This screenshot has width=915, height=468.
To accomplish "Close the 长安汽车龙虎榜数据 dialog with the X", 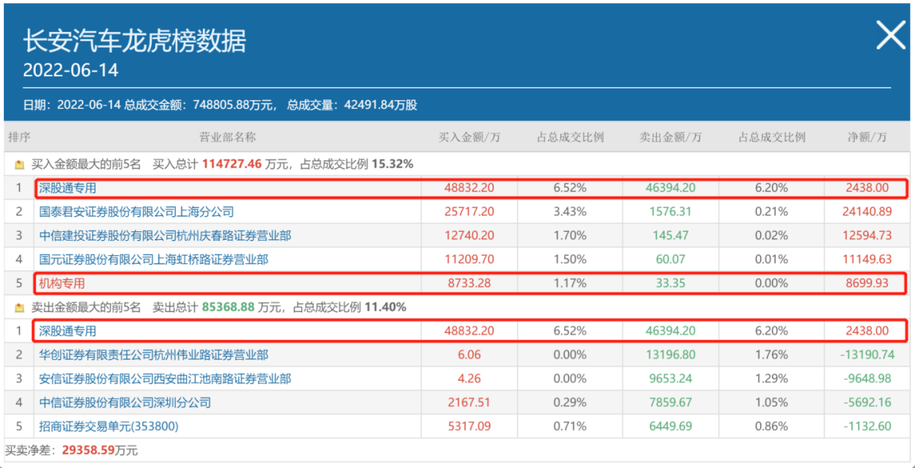I will click(891, 37).
